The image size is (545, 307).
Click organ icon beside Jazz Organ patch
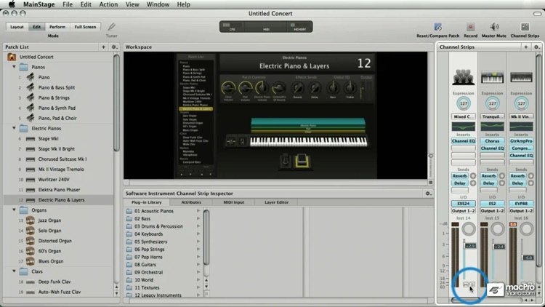(31, 220)
